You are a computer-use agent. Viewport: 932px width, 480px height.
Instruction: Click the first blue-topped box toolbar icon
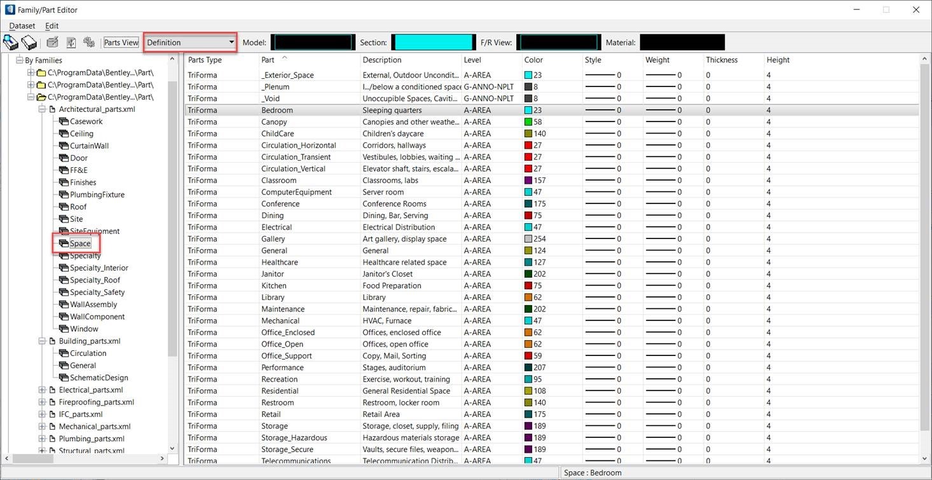click(11, 43)
